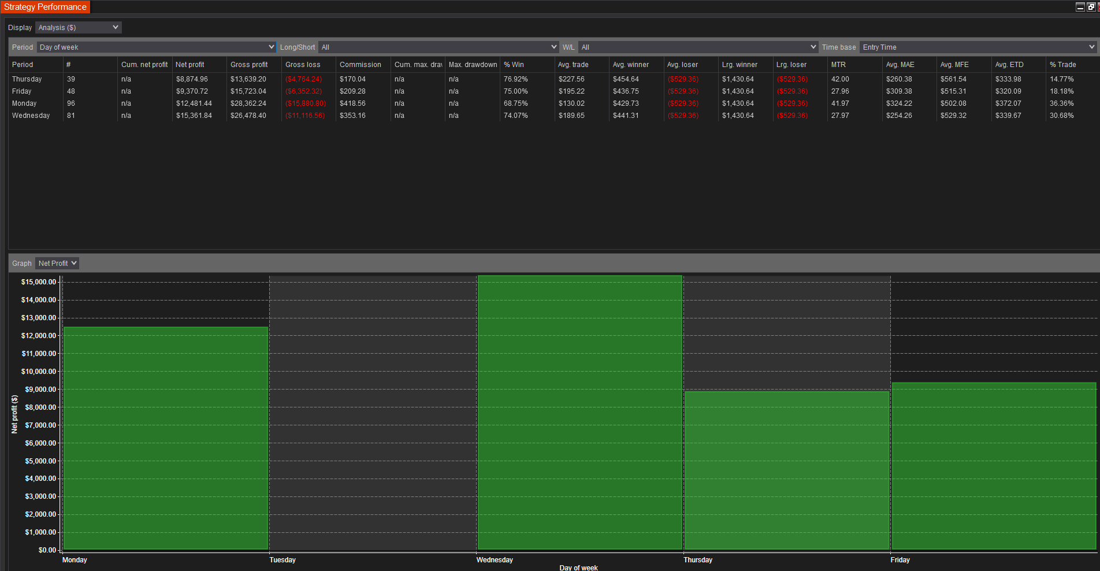This screenshot has width=1100, height=571.
Task: Sort by Avg. winner column header
Action: [636, 65]
